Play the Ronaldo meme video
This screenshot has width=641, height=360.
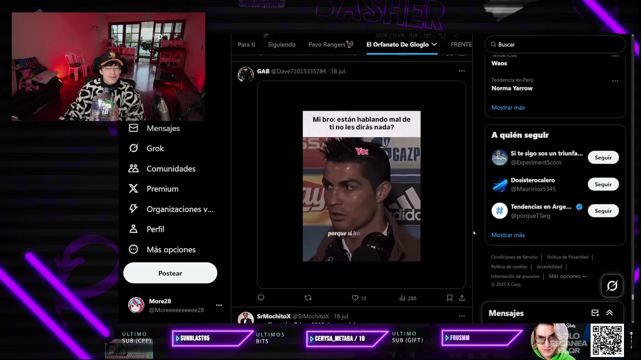362,186
